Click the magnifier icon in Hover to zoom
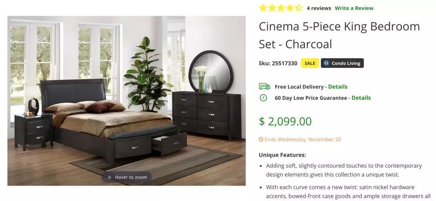This screenshot has width=436, height=201. click(109, 177)
